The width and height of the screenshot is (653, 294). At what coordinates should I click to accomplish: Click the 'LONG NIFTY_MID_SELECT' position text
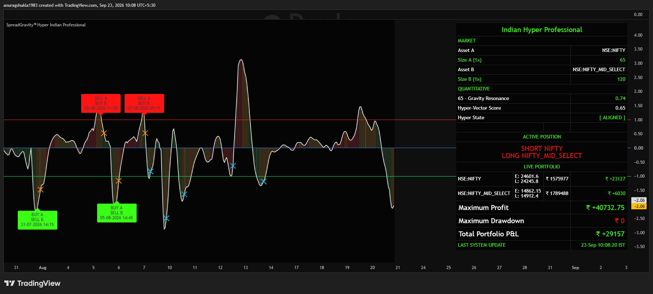542,156
